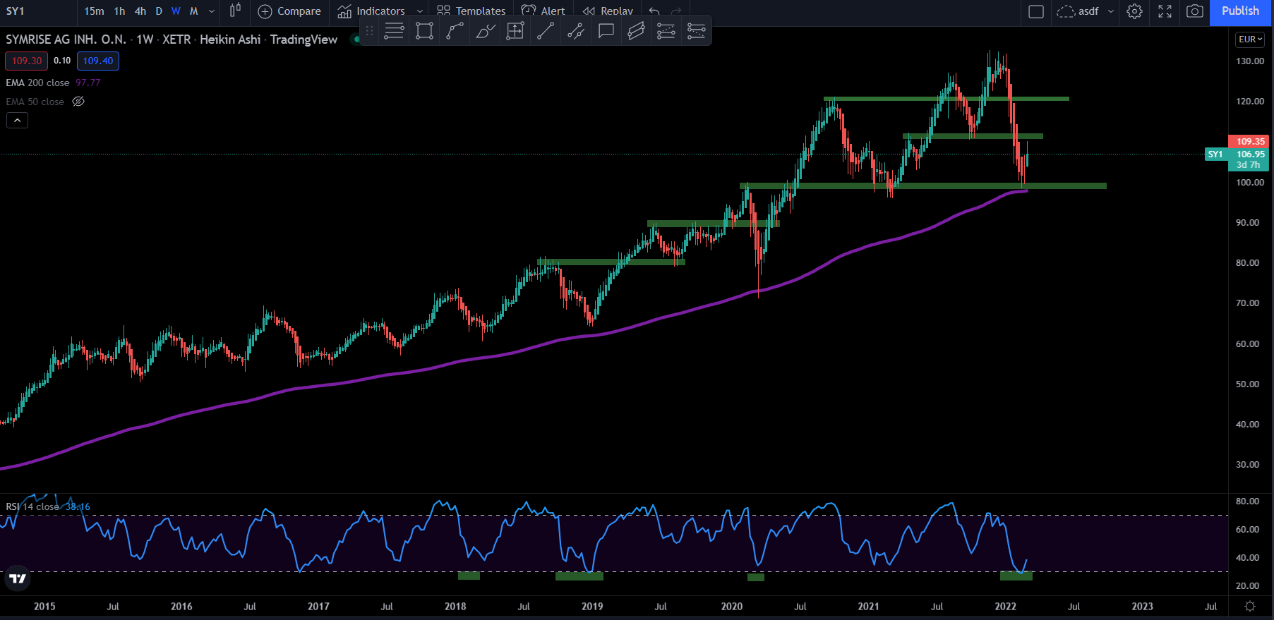Open the Indicators menu
This screenshot has width=1274, height=620.
(372, 11)
